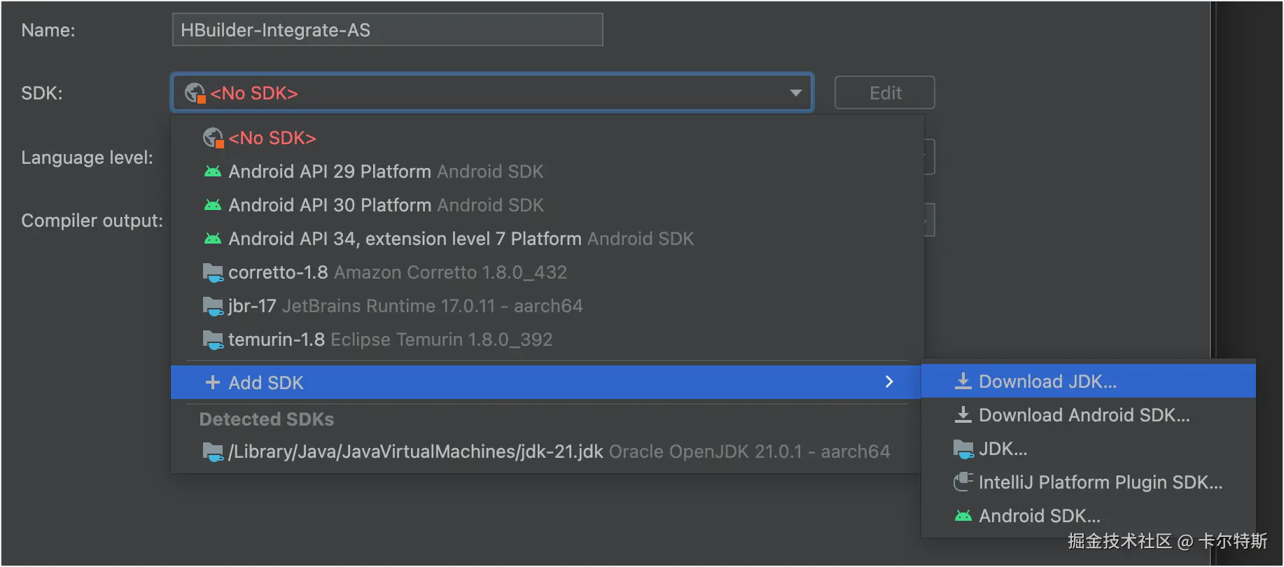Screen dimensions: 1284x567
Task: Click the Android icon beside API 30 Platform
Action: pos(212,205)
